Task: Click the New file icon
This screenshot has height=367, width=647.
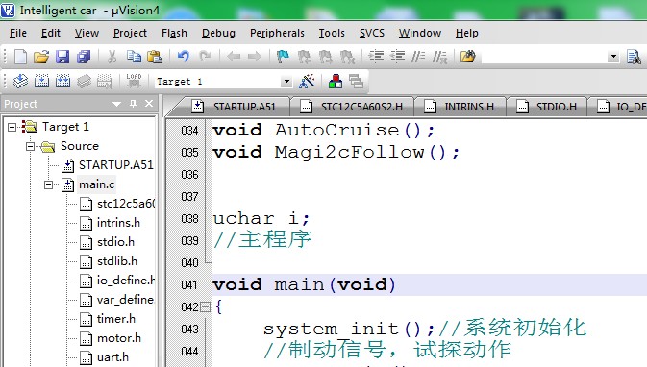Action: point(20,57)
